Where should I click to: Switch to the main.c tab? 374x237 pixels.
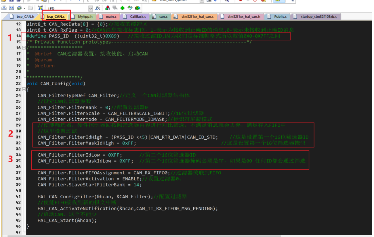click(108, 17)
